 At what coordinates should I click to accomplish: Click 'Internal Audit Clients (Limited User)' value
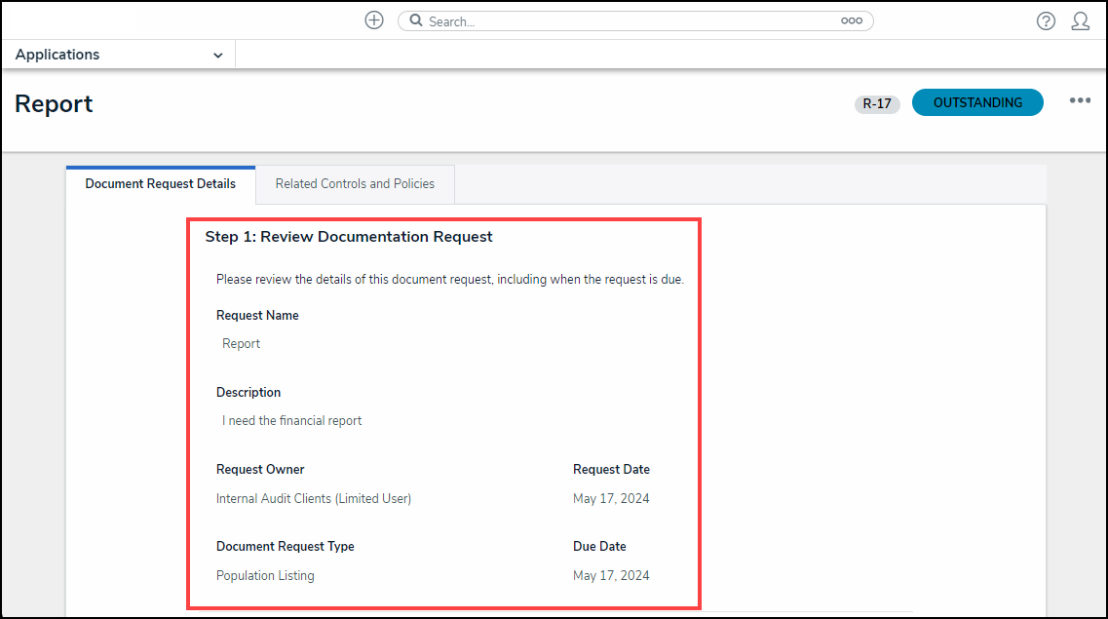(314, 498)
